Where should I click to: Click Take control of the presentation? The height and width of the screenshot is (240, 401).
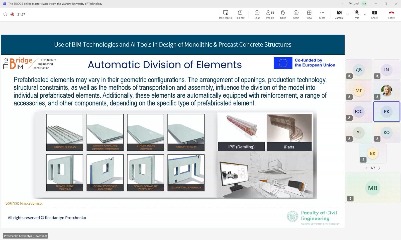click(226, 14)
